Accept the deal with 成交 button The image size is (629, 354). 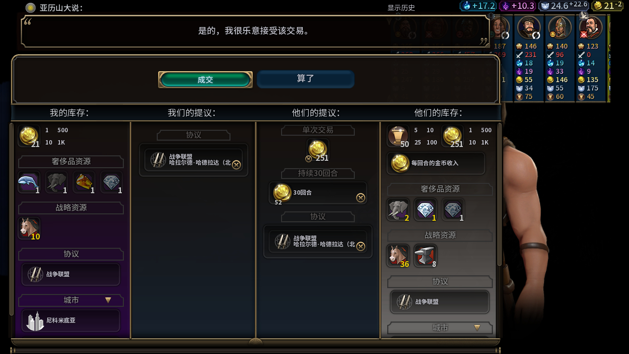(205, 80)
